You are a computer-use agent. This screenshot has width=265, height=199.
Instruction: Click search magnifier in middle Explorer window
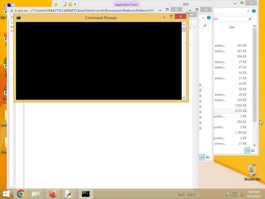coord(205,26)
